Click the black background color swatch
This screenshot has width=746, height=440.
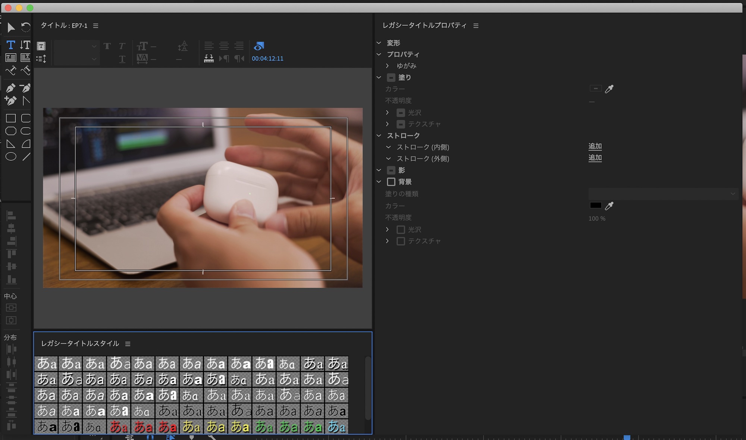596,205
